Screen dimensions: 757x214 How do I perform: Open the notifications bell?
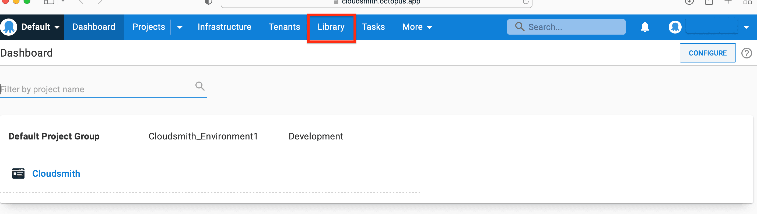644,27
